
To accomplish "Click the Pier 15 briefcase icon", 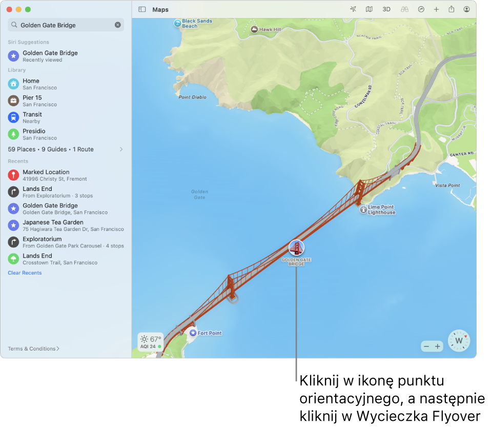I will (13, 100).
